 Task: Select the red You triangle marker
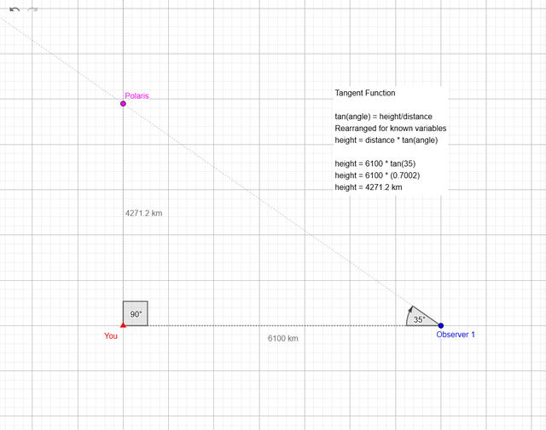(x=123, y=325)
